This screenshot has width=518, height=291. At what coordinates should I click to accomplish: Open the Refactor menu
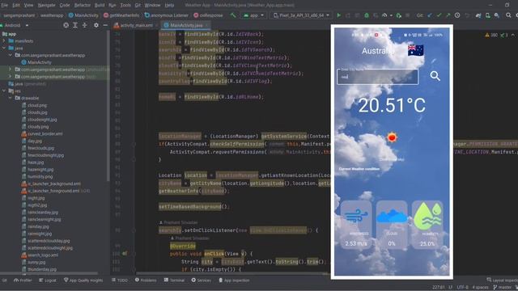pos(83,5)
